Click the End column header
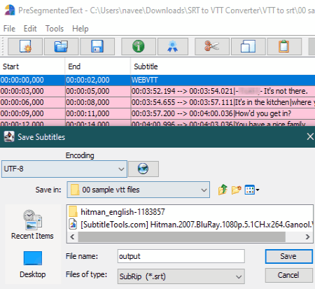The height and width of the screenshot is (289, 315). click(x=98, y=66)
